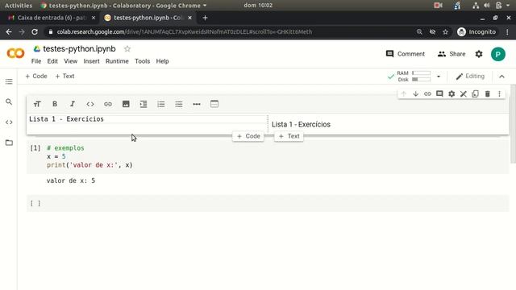
Task: Open cell editor settings gear
Action: 451,93
